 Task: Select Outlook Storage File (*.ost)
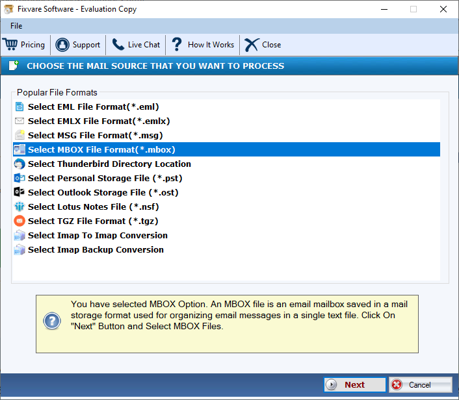point(103,192)
